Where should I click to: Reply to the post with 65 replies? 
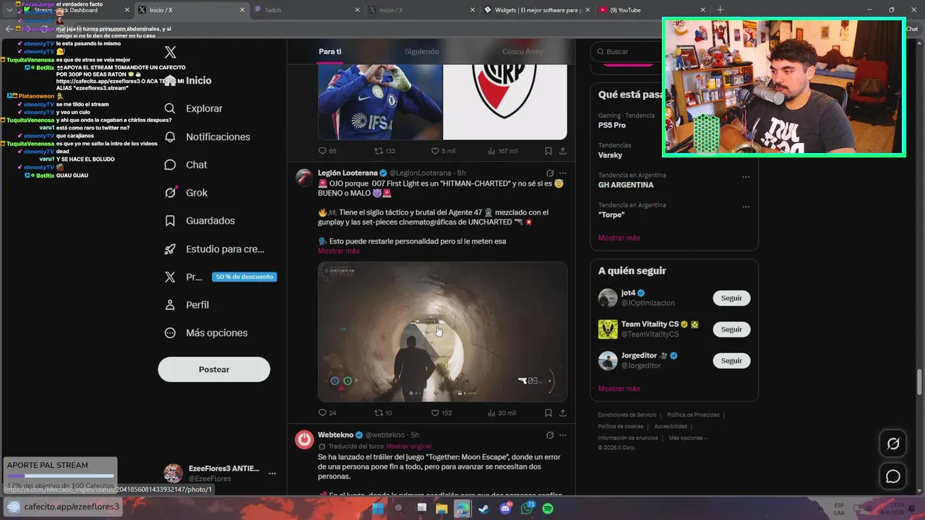click(327, 151)
